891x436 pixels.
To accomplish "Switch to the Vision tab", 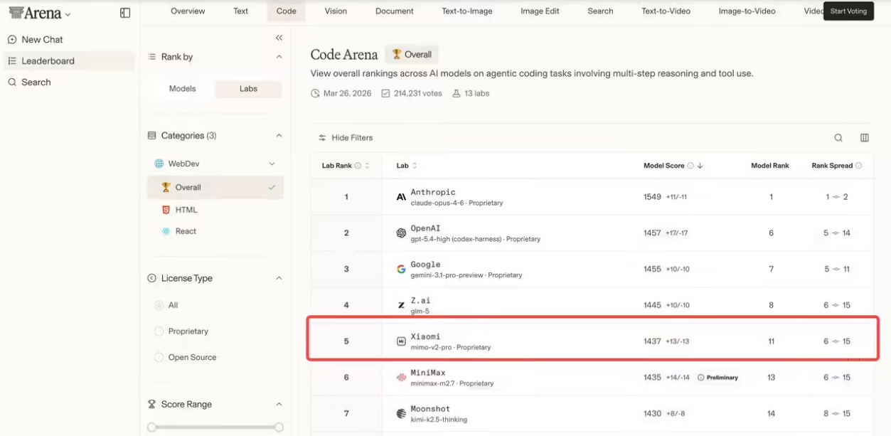I will pyautogui.click(x=336, y=11).
